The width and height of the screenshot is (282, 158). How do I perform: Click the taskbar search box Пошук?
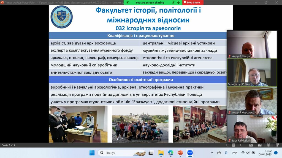click(121, 153)
